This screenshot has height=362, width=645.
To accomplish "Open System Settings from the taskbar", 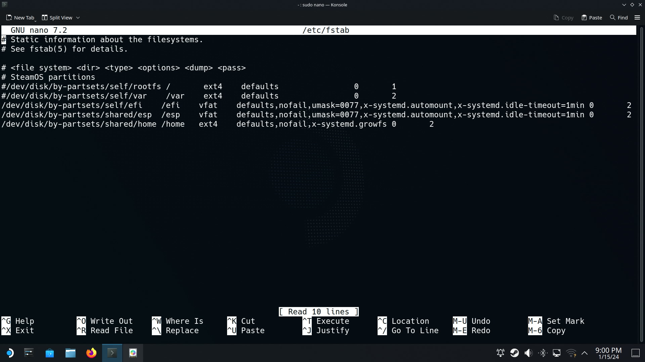I will pos(29,353).
